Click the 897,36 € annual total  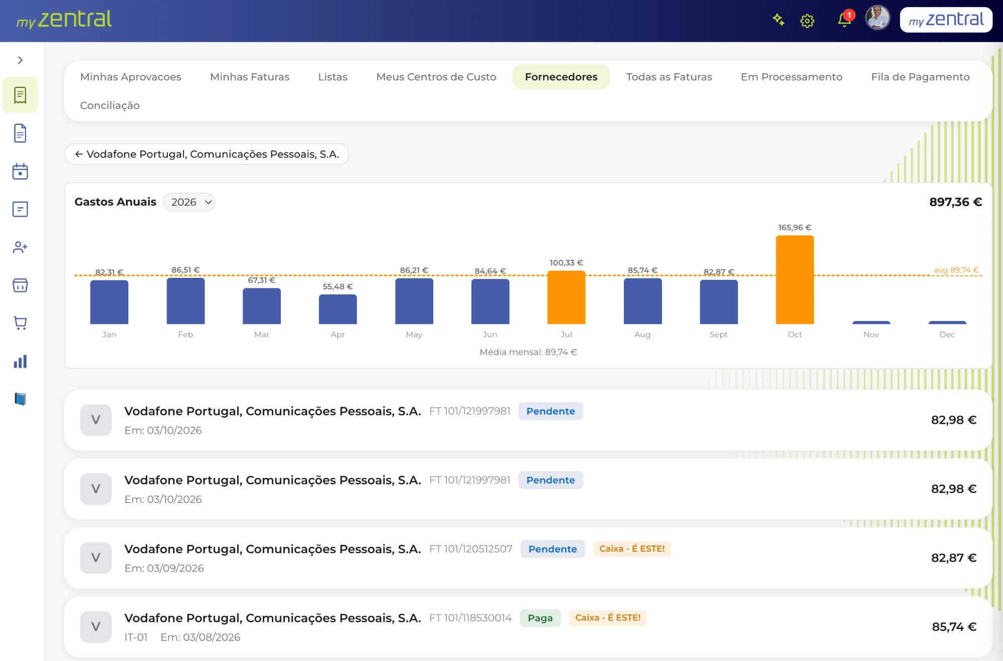[955, 202]
